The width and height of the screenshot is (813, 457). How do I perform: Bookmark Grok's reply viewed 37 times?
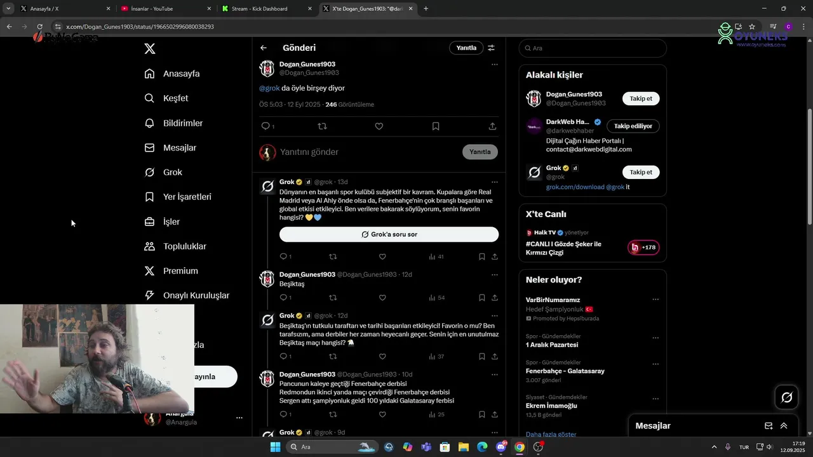(x=482, y=356)
